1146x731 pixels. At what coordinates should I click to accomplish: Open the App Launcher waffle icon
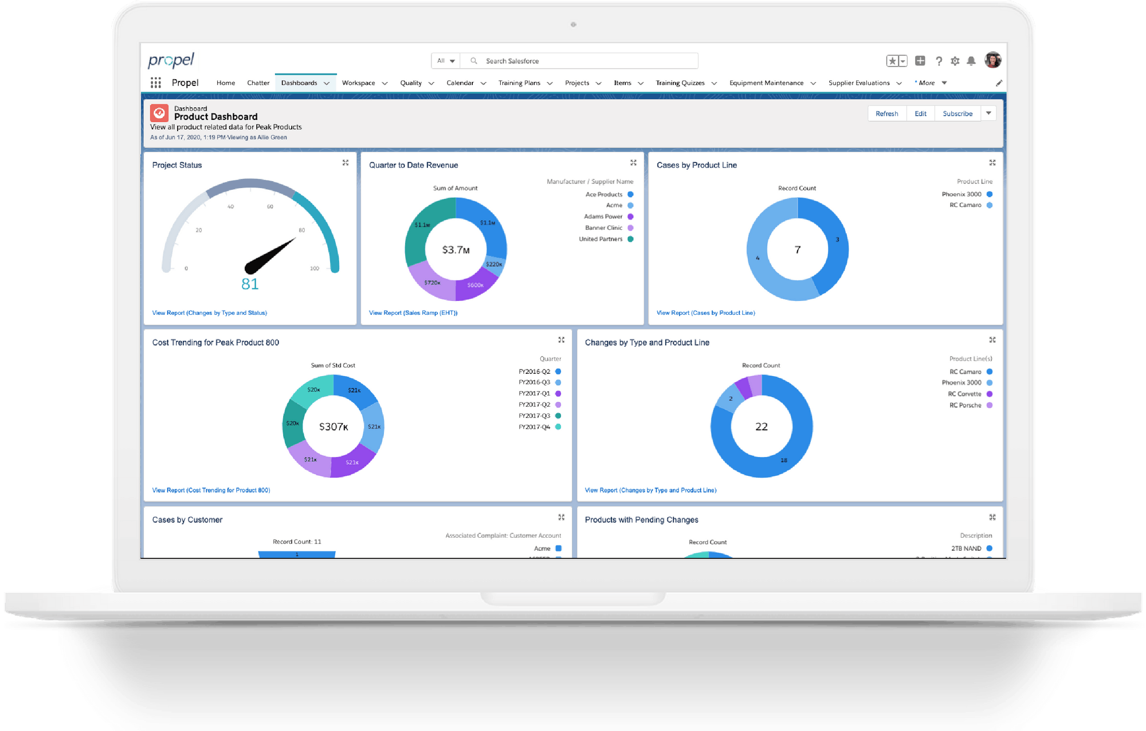click(155, 83)
